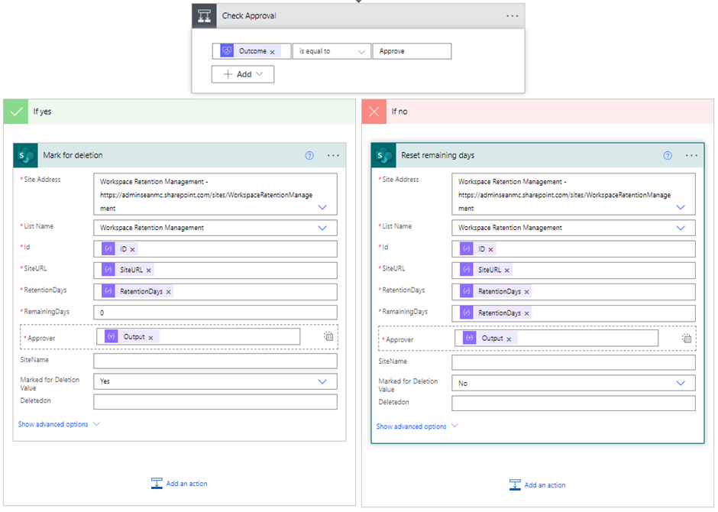Viewport: 718px width, 512px height.
Task: Click the Check Approval title text
Action: [x=249, y=16]
